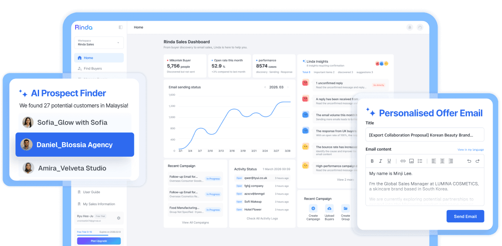
Task: Click the View in my language link
Action: point(471,150)
